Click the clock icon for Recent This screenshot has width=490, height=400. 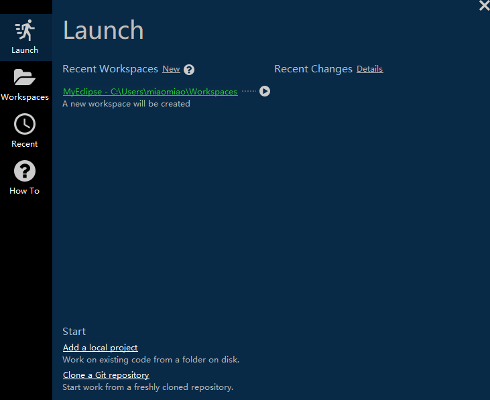(25, 125)
